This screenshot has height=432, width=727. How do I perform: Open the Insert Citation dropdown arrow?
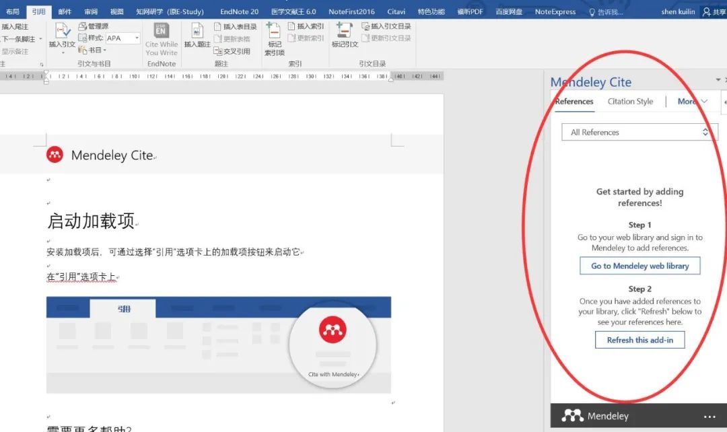click(x=63, y=53)
